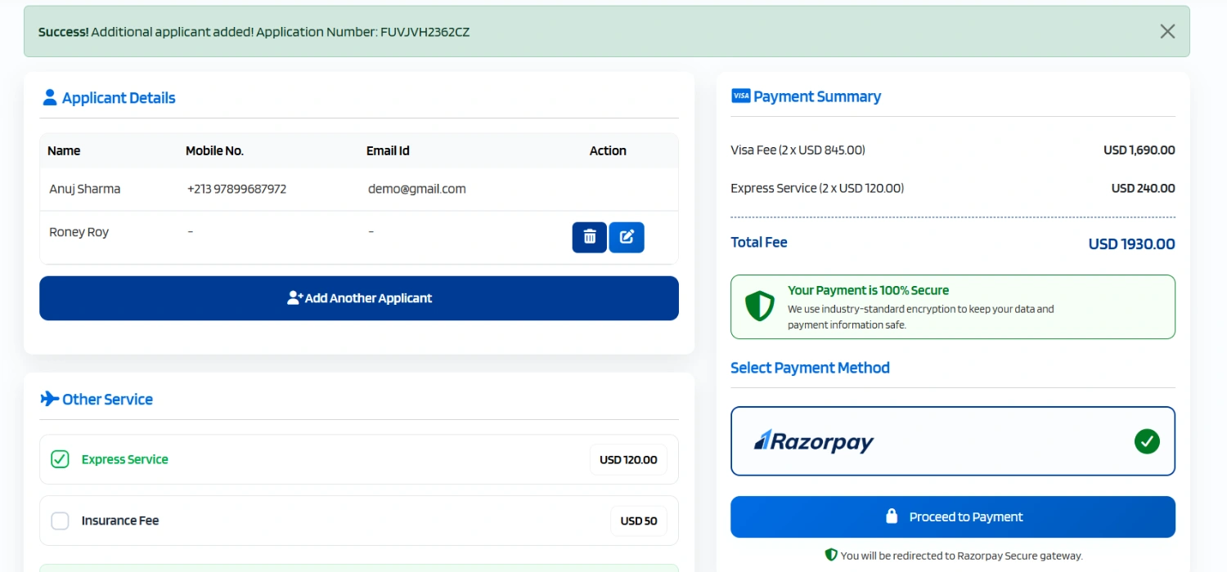Viewport: 1227px width, 572px height.
Task: Delete applicant Roney Roy with trash icon
Action: 589,237
